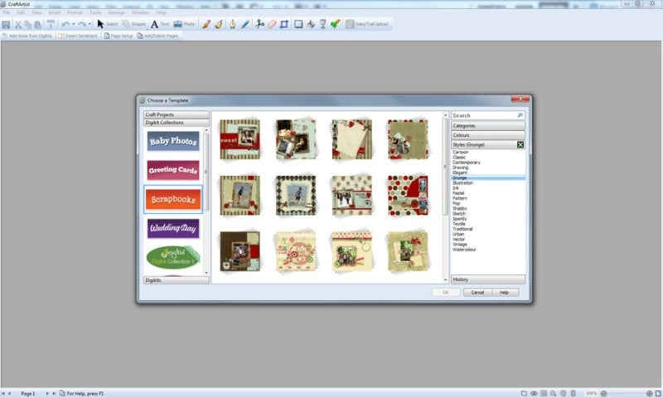Choose the Traditional style

tap(462, 229)
